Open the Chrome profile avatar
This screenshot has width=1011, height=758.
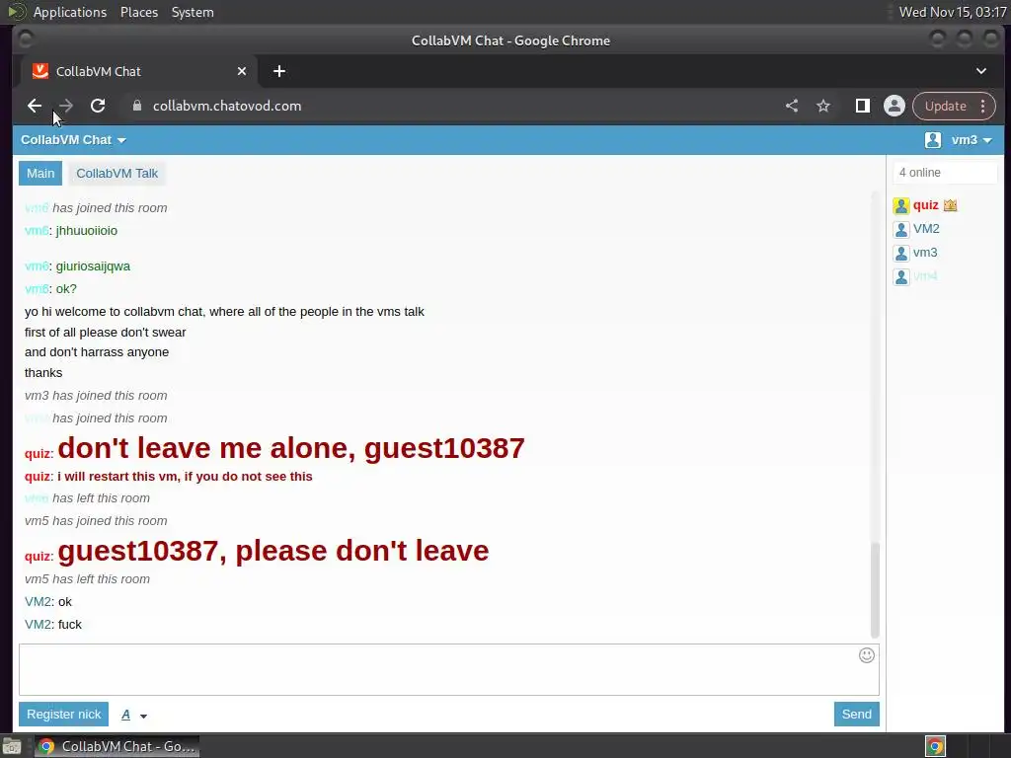[x=894, y=106]
